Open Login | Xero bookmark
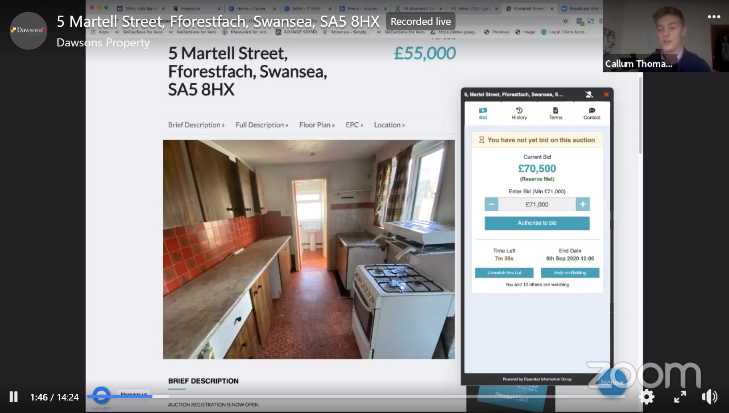Screen dimensions: 729x413 (564, 32)
